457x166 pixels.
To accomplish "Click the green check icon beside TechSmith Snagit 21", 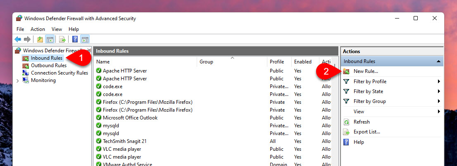I will click(99, 141).
